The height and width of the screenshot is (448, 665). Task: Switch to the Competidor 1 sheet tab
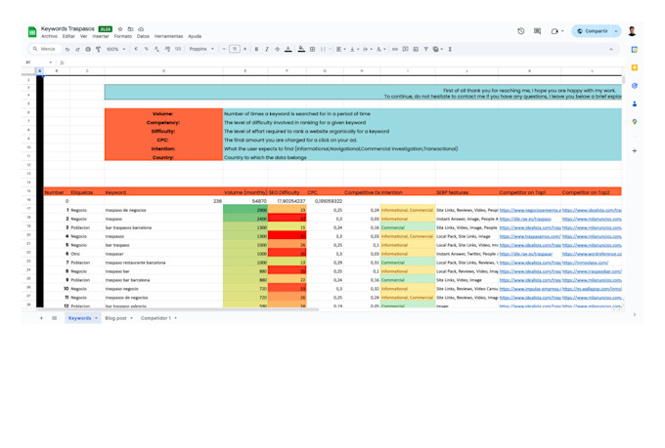[158, 318]
